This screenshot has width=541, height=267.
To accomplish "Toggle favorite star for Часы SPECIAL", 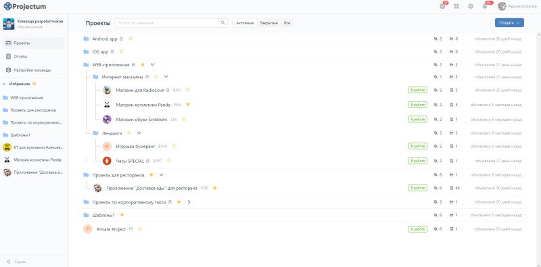I will click(168, 160).
